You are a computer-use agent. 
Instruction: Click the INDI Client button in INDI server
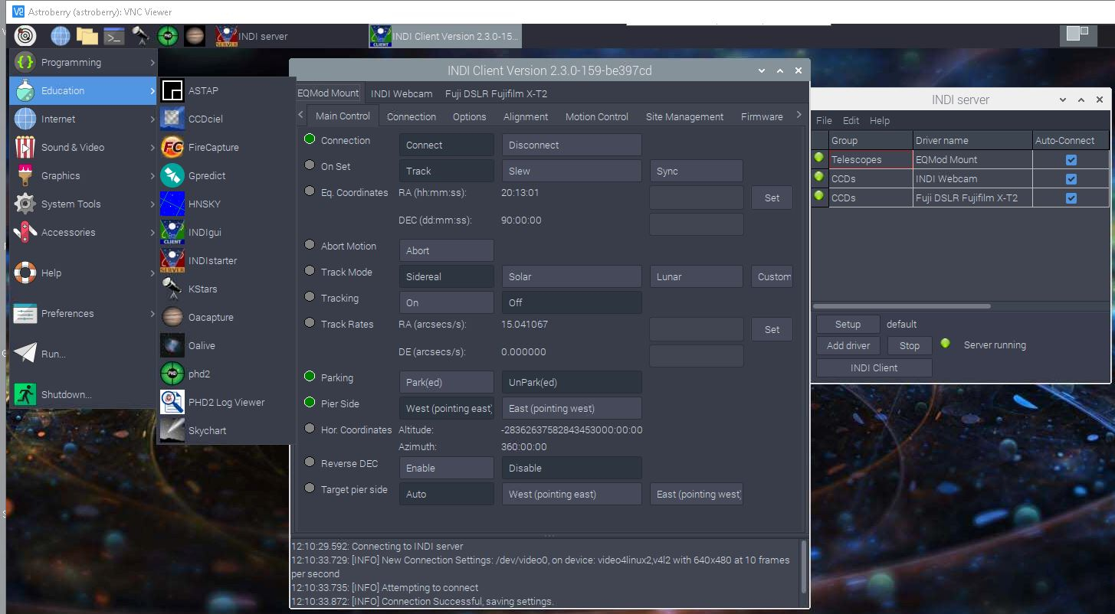pos(874,367)
